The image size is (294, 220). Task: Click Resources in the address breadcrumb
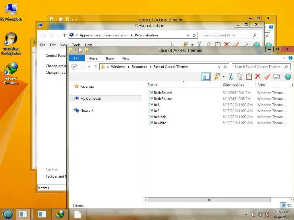[139, 66]
